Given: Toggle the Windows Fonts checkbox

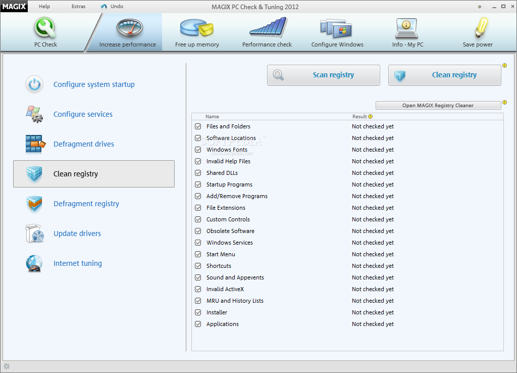Looking at the screenshot, I should [x=198, y=150].
